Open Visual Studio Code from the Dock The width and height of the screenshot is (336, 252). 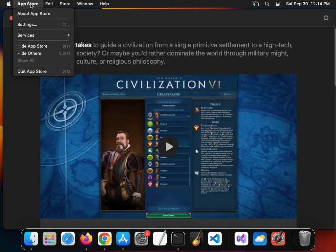215,239
